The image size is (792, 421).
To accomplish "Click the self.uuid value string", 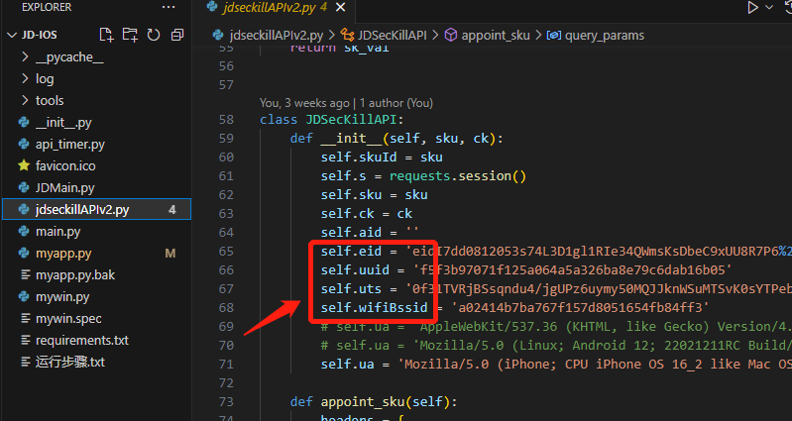I will pos(572,270).
